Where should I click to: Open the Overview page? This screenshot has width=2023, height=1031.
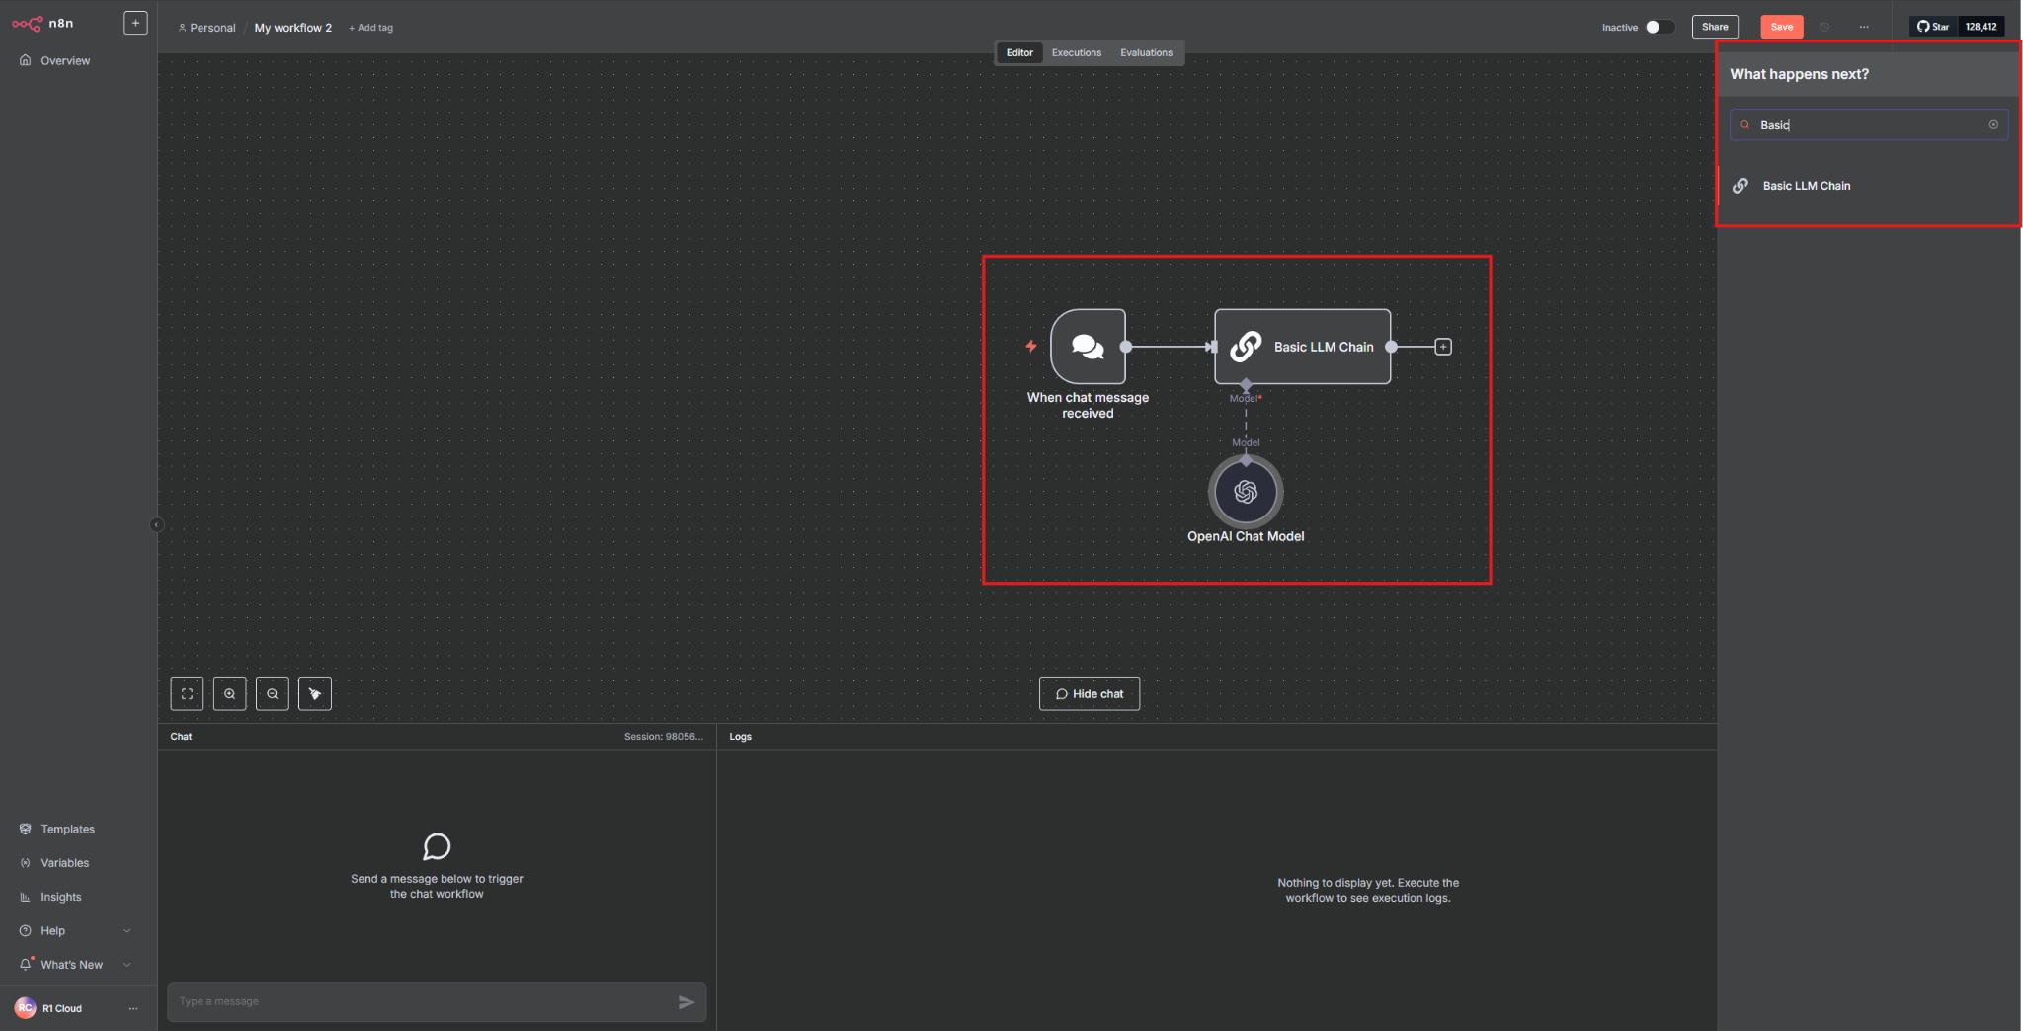point(65,61)
